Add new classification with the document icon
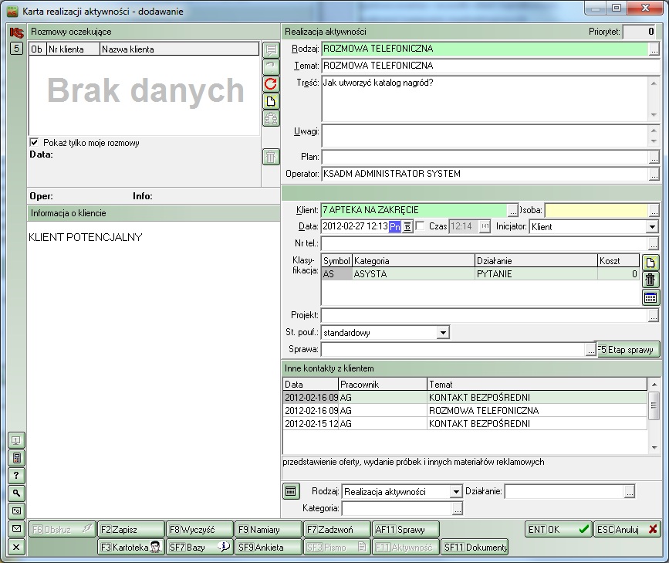The width and height of the screenshot is (669, 563). (x=650, y=263)
